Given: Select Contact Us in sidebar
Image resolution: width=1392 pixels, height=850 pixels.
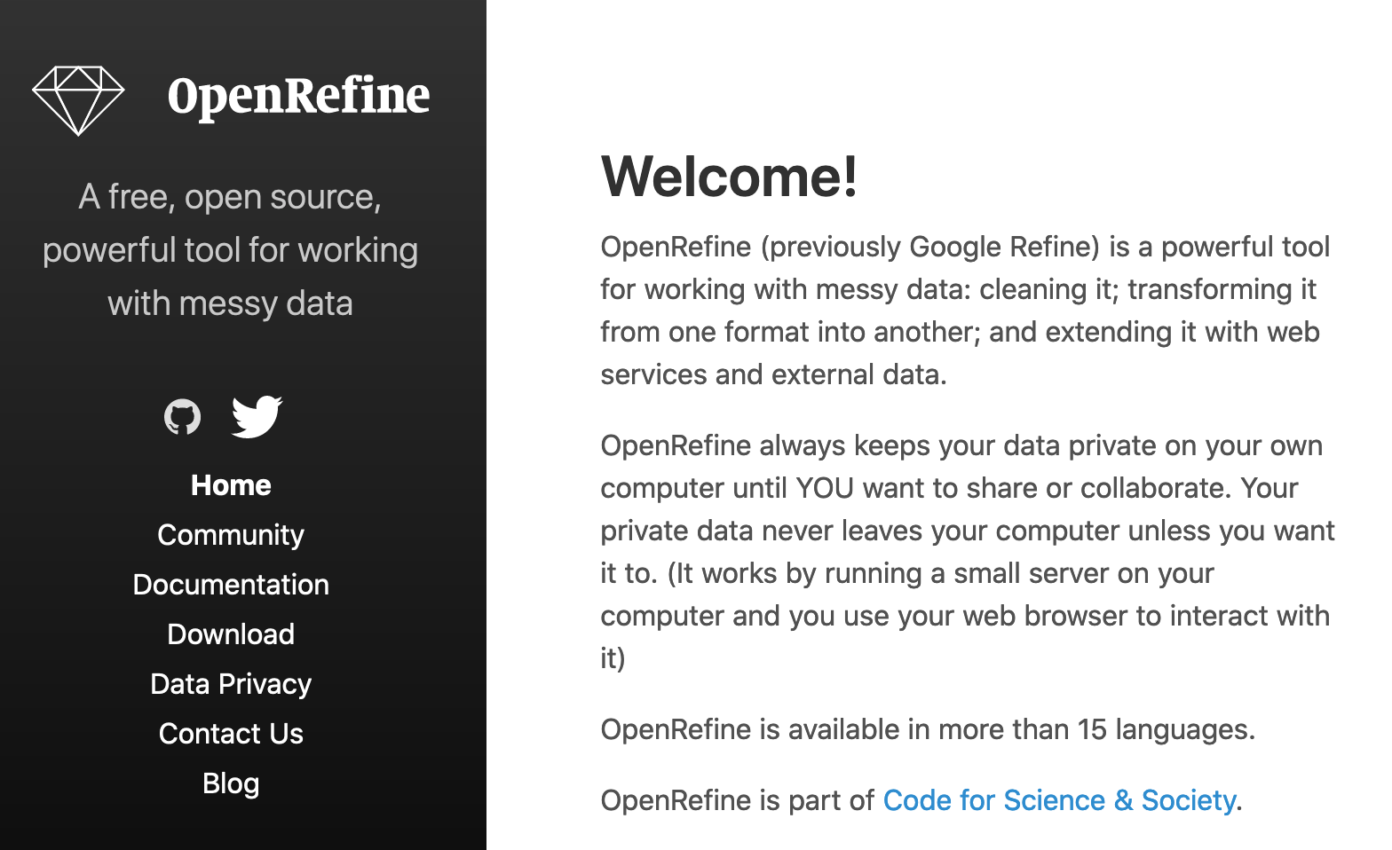Looking at the screenshot, I should pos(231,734).
